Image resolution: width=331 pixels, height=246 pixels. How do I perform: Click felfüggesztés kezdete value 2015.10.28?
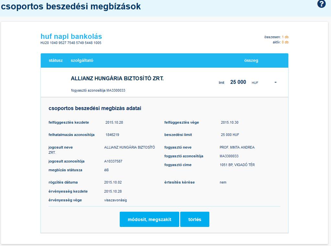coord(114,122)
